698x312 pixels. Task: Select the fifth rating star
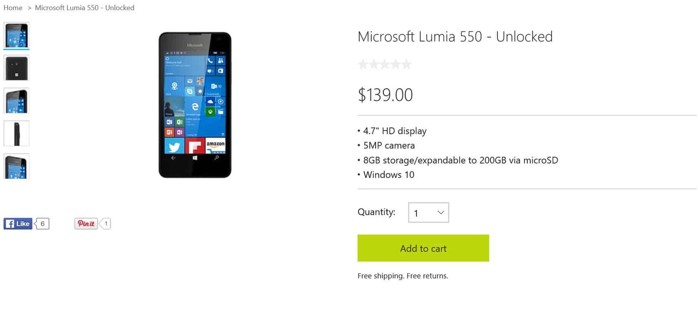pos(407,64)
